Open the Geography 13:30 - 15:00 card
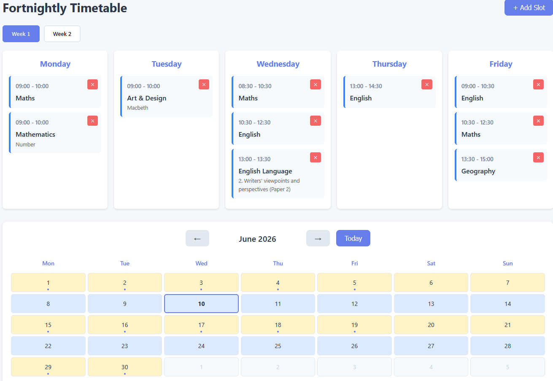This screenshot has width=553, height=381. pos(501,165)
